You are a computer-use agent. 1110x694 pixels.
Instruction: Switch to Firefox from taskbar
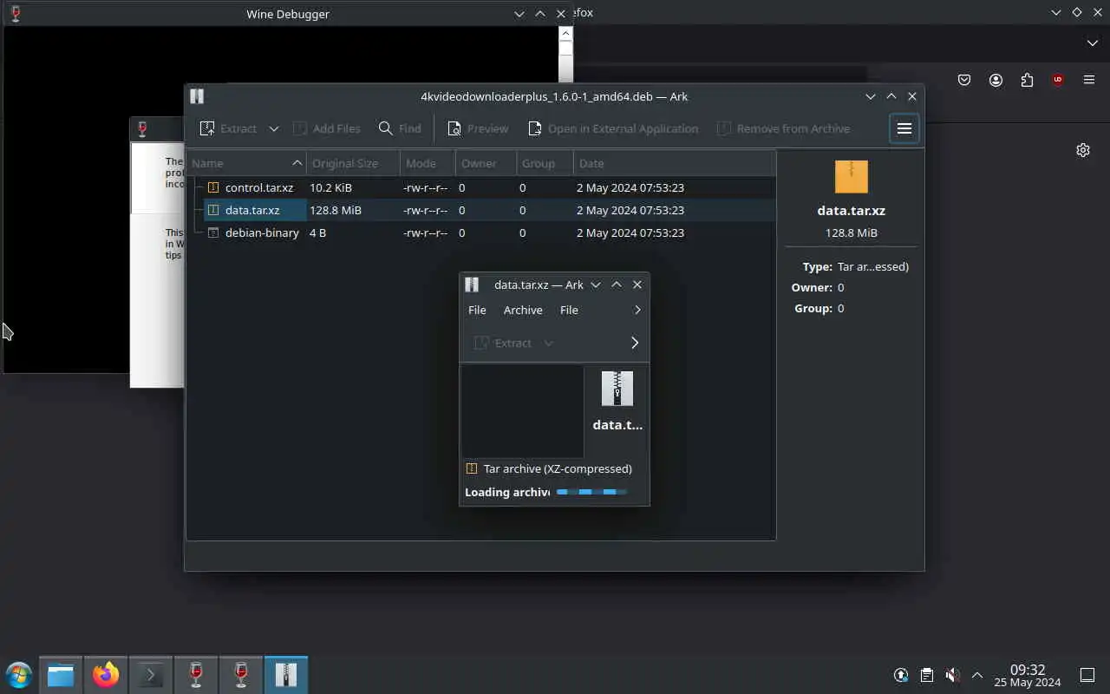click(106, 675)
